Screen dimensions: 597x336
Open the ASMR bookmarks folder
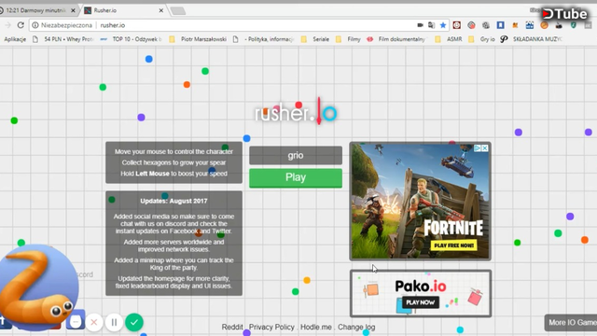tap(449, 39)
